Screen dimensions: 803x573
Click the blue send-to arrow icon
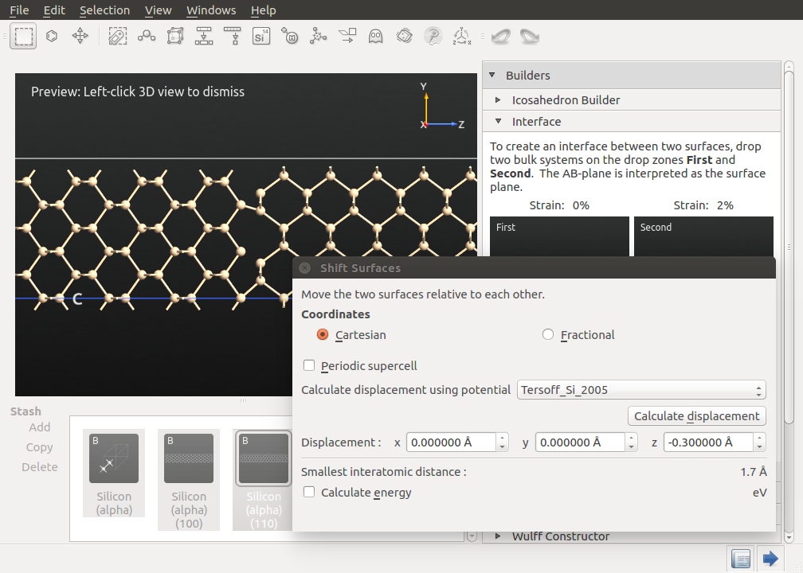770,559
